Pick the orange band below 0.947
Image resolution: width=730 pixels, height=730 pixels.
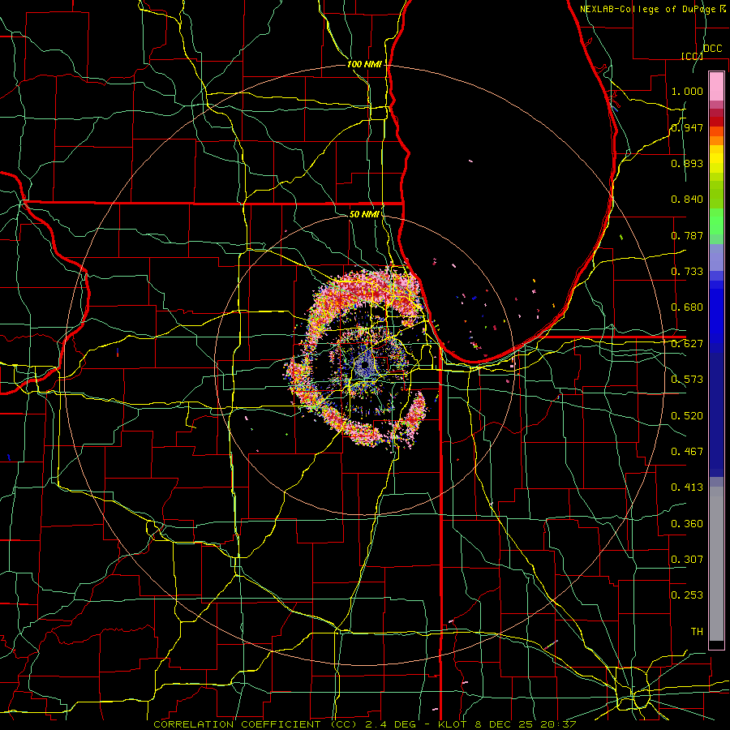[x=716, y=140]
